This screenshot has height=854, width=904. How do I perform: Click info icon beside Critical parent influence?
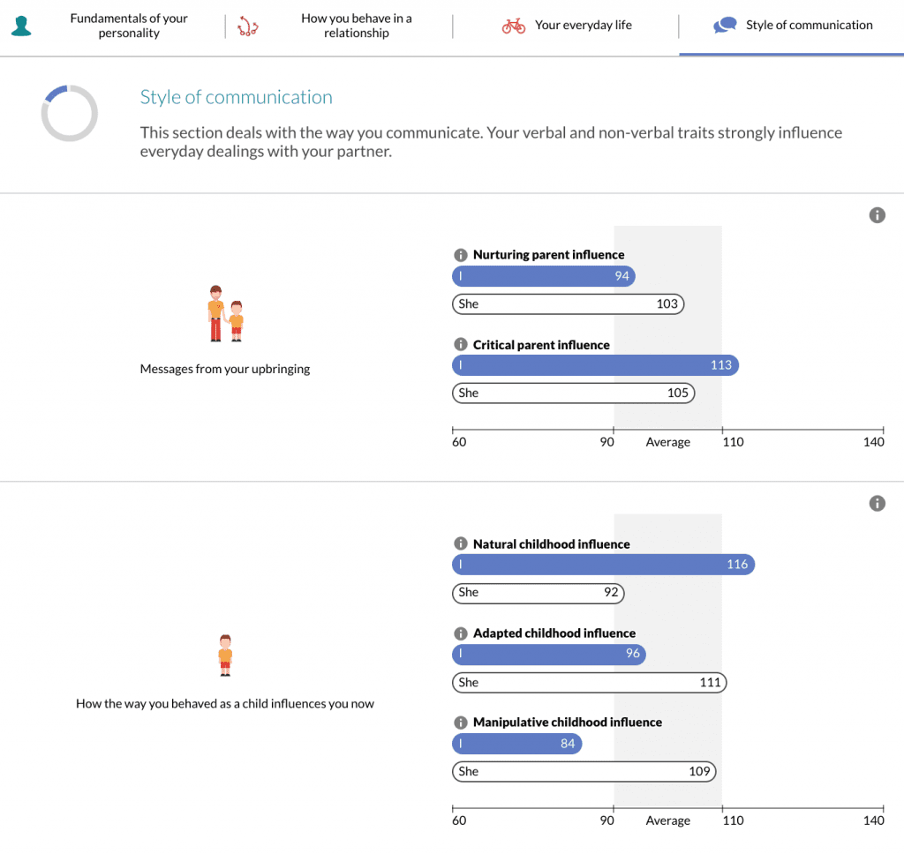[x=460, y=345]
